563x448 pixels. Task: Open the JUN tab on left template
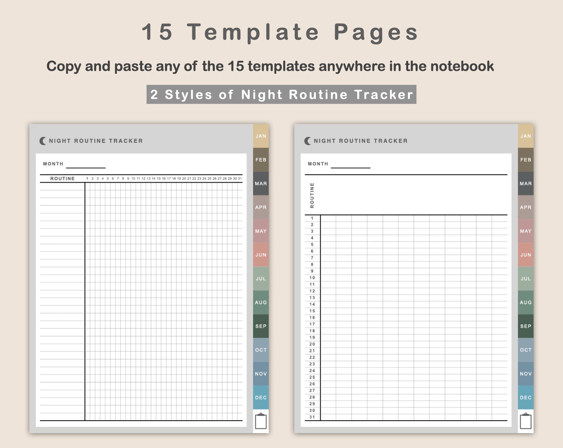[261, 255]
